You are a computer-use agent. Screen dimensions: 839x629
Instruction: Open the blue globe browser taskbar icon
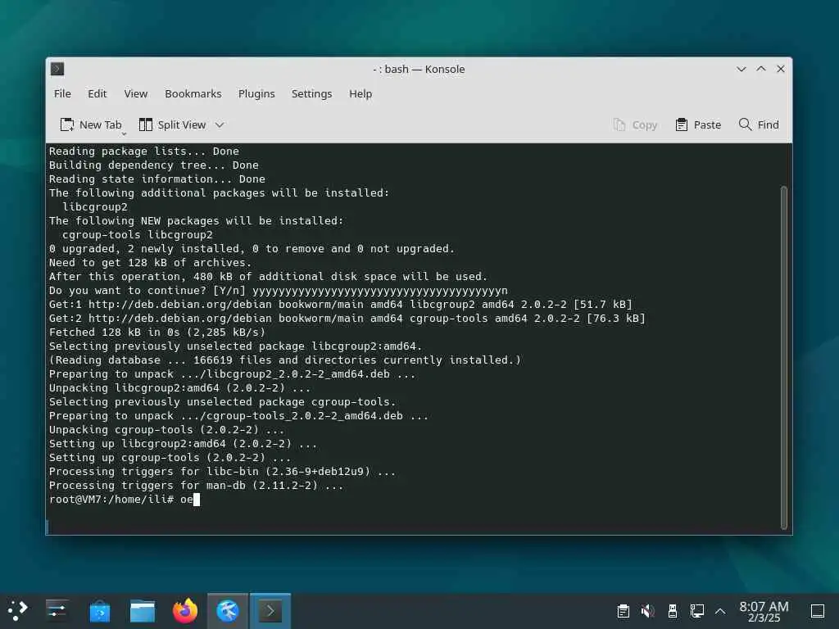point(228,610)
